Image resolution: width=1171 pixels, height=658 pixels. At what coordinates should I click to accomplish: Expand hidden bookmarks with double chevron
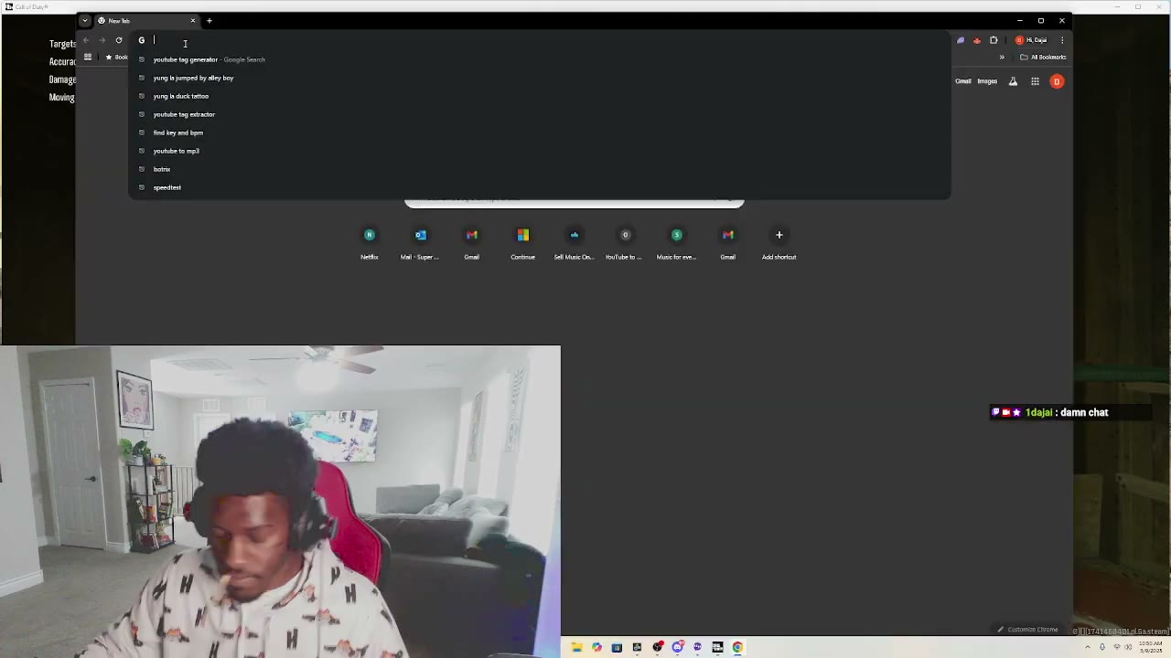(x=1002, y=57)
